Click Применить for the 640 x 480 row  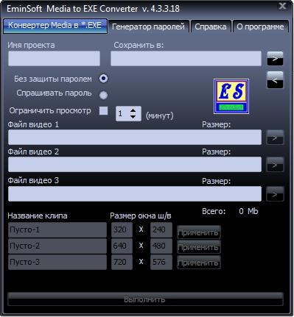coord(199,247)
